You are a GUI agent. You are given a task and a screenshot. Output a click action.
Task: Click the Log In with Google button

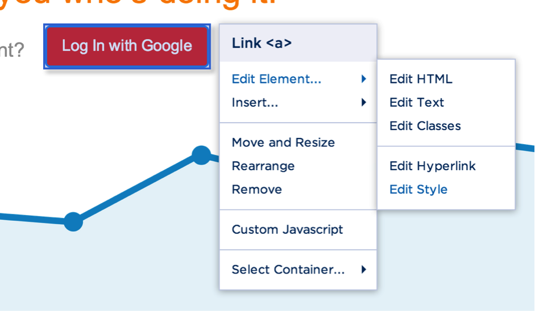(x=127, y=47)
